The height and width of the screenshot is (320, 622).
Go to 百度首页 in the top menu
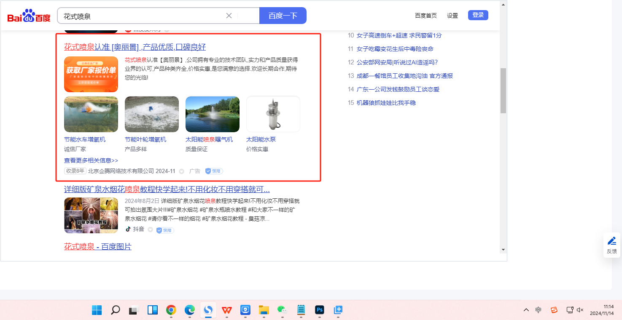(425, 16)
